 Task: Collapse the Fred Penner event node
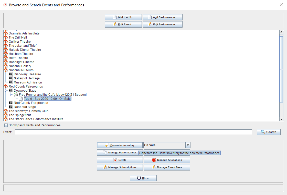pos(11,95)
